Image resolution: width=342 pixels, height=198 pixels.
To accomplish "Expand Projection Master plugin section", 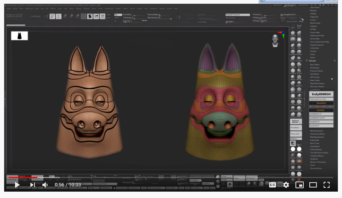I will [316, 71].
